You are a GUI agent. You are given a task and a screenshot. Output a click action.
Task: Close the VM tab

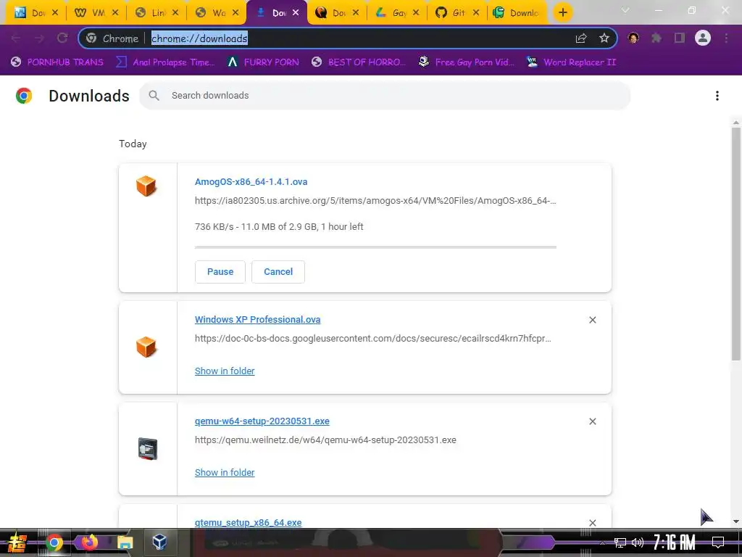[115, 13]
